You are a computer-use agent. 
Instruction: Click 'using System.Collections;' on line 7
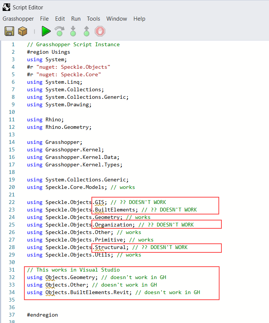click(65, 90)
